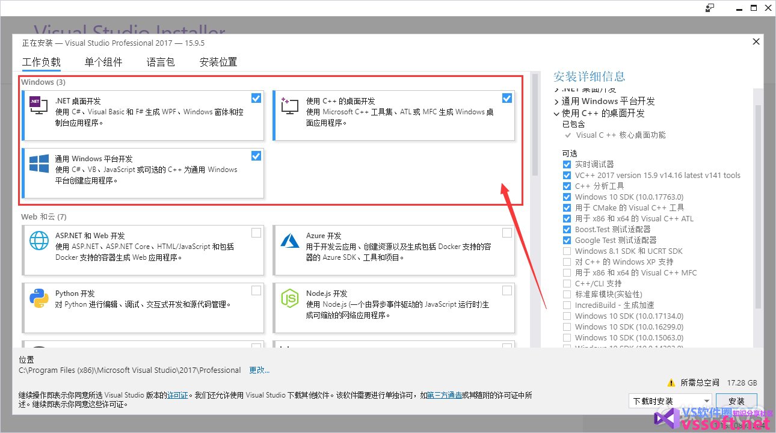Image resolution: width=776 pixels, height=433 pixels.
Task: Click the Universal Windows Platform logo icon
Action: pos(39,164)
